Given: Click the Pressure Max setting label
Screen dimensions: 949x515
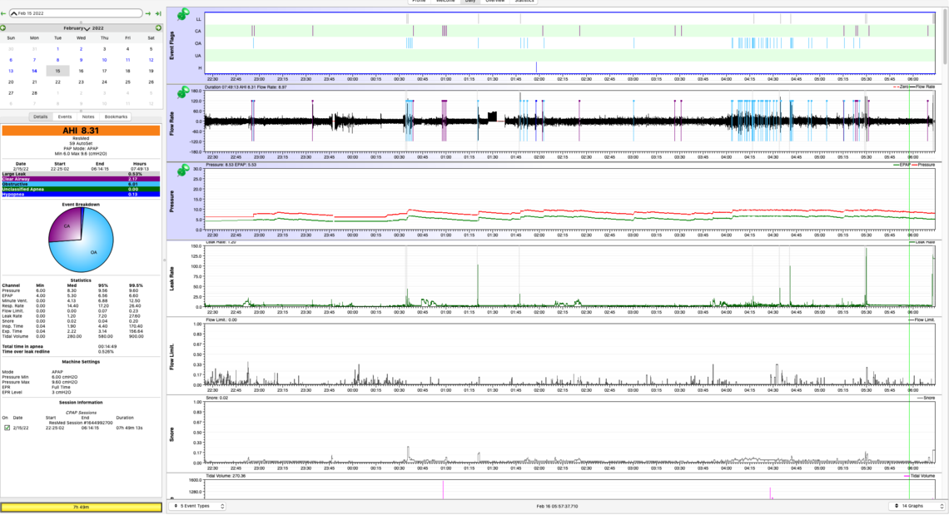Looking at the screenshot, I should 15,382.
